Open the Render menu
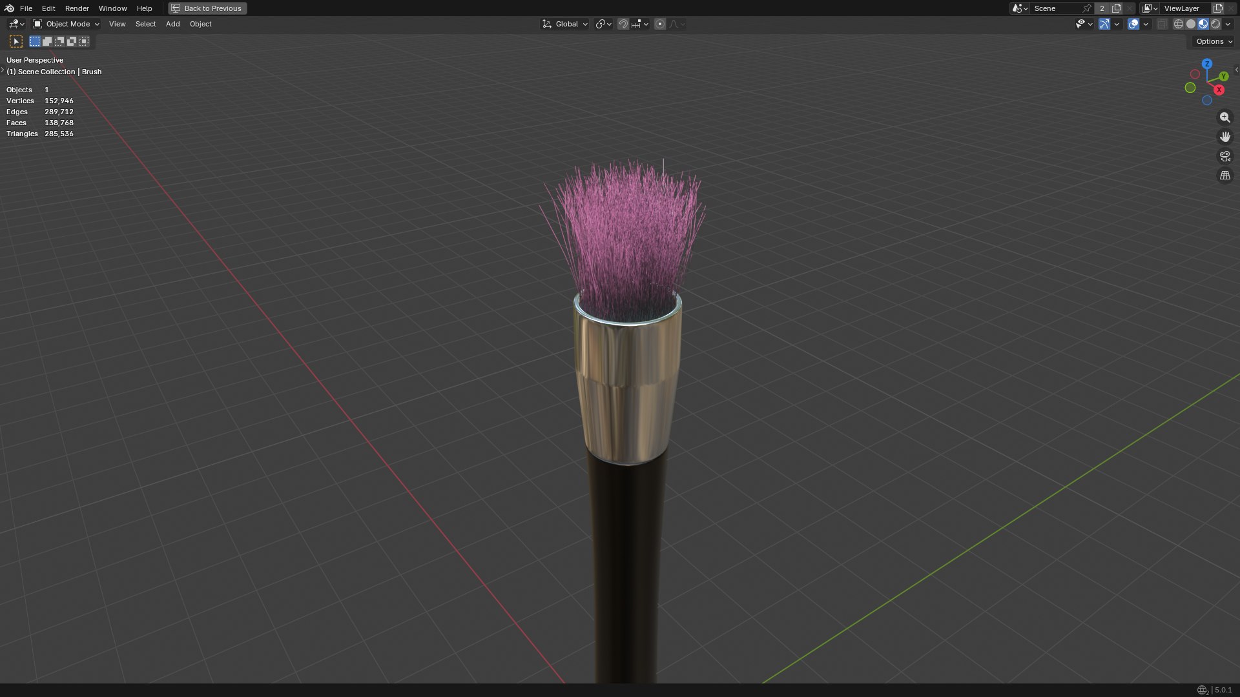 point(77,8)
